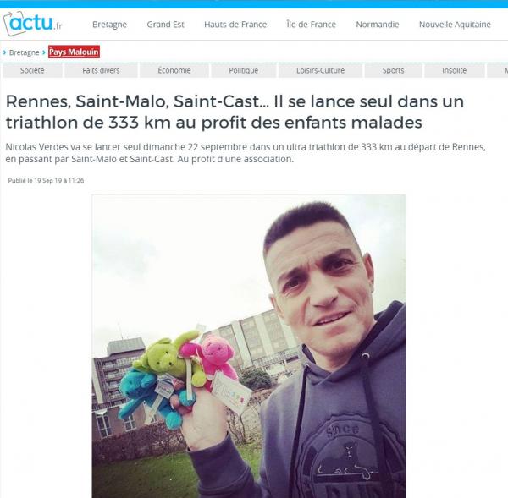Click the Bretagne breadcrumb link
Image resolution: width=508 pixels, height=498 pixels.
(24, 52)
